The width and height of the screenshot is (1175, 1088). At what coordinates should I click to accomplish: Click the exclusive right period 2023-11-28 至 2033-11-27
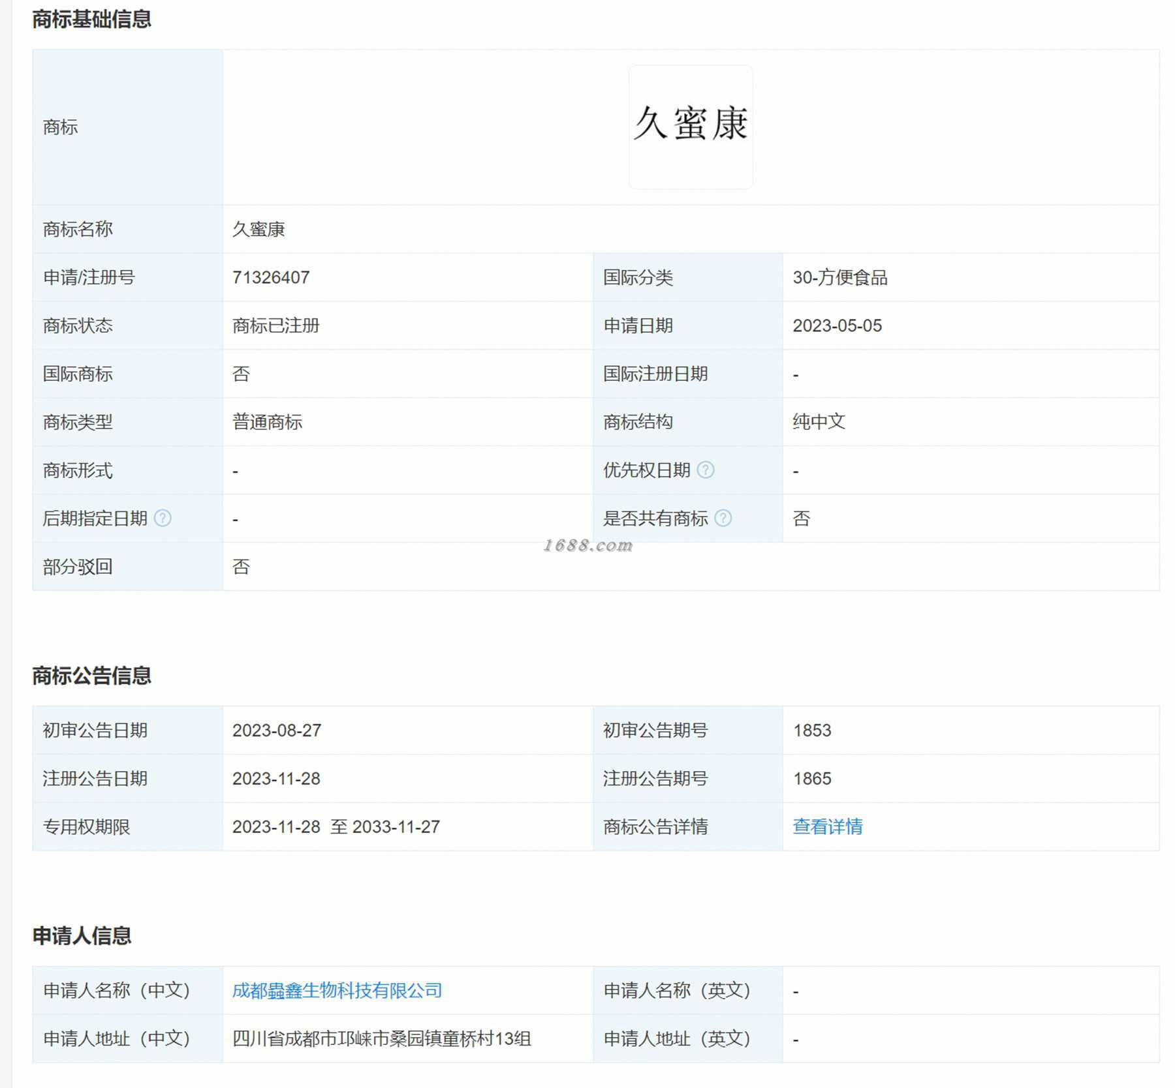[336, 827]
